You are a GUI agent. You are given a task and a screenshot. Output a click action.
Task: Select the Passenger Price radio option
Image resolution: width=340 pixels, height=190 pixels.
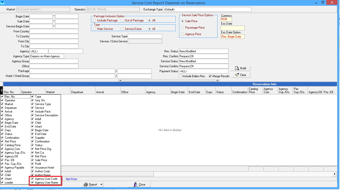182,28
